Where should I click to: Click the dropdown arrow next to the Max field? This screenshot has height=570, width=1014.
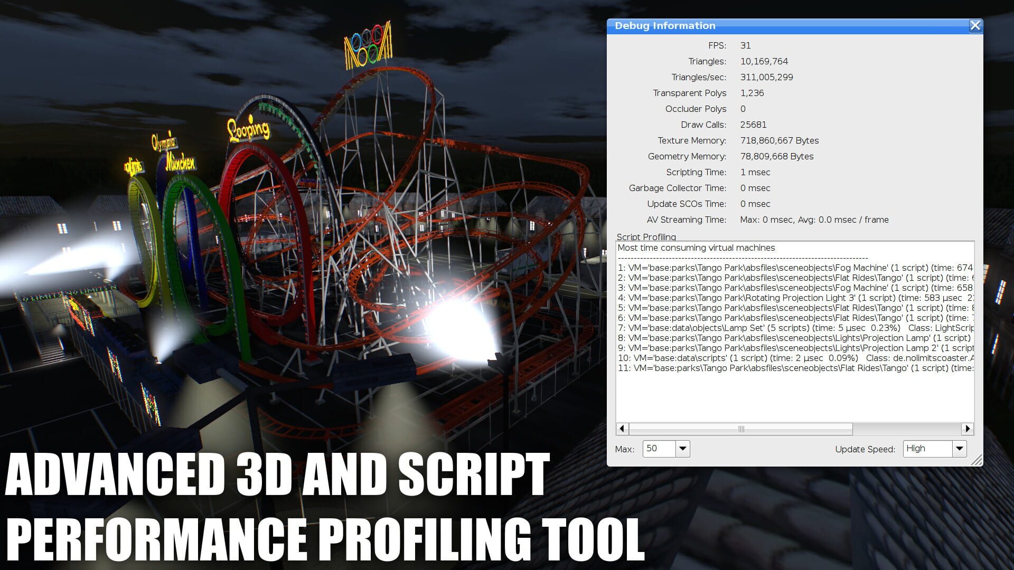[683, 449]
